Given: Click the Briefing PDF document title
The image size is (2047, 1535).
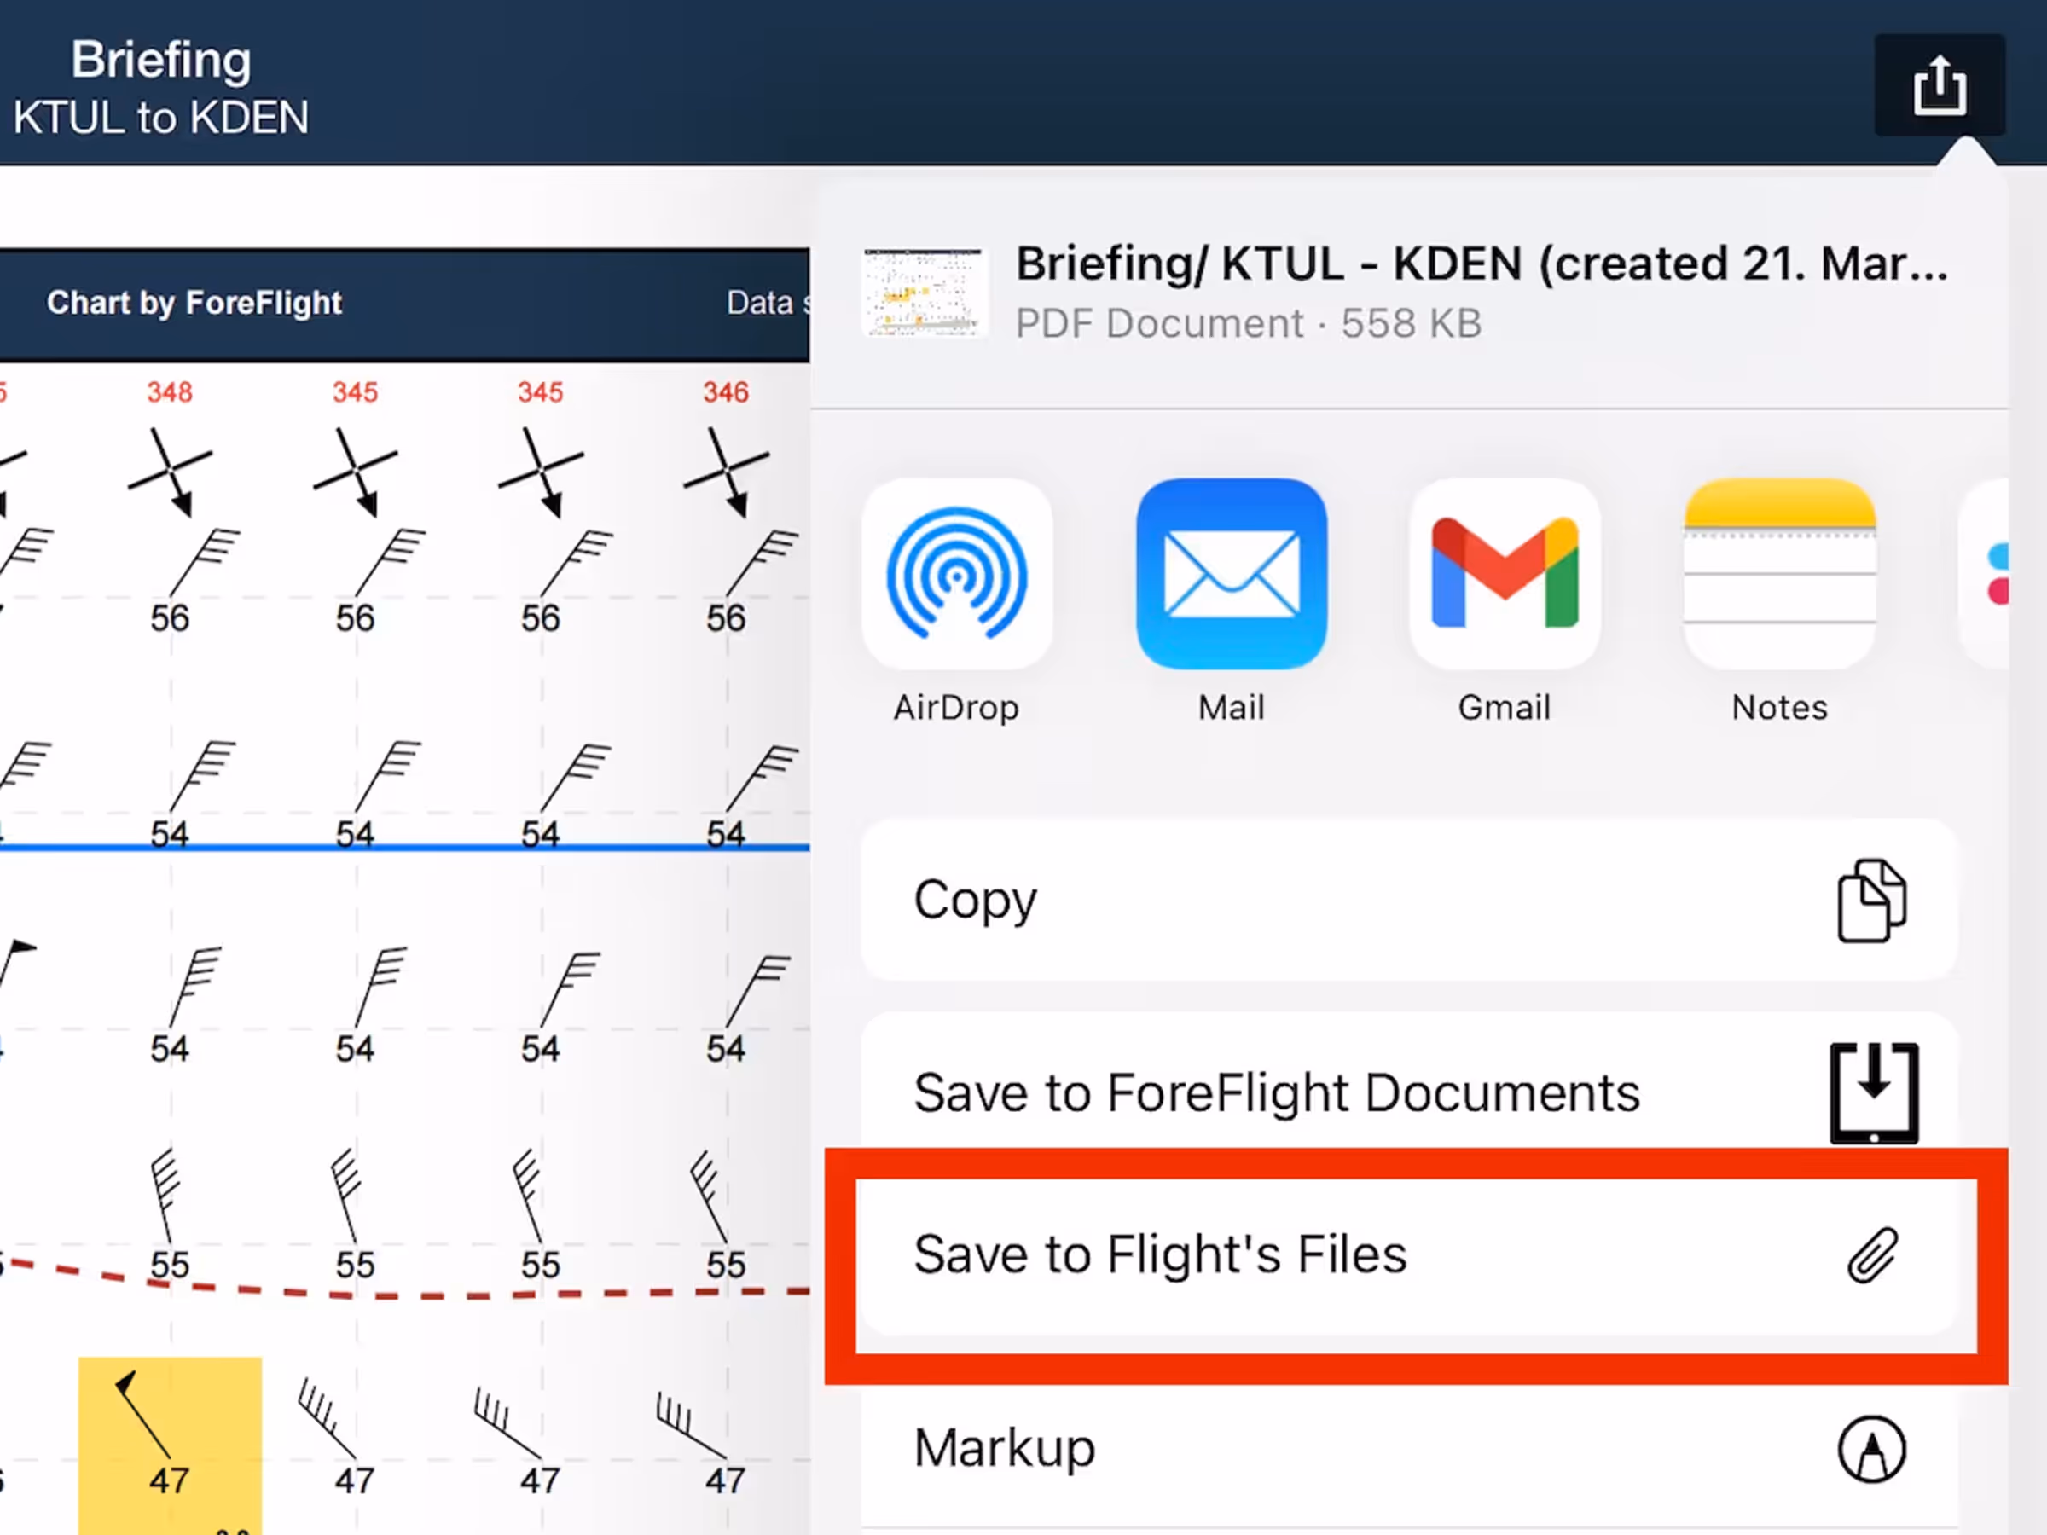Looking at the screenshot, I should coord(1481,264).
